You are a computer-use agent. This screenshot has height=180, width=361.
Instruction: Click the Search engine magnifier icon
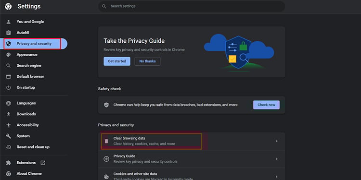click(x=9, y=66)
